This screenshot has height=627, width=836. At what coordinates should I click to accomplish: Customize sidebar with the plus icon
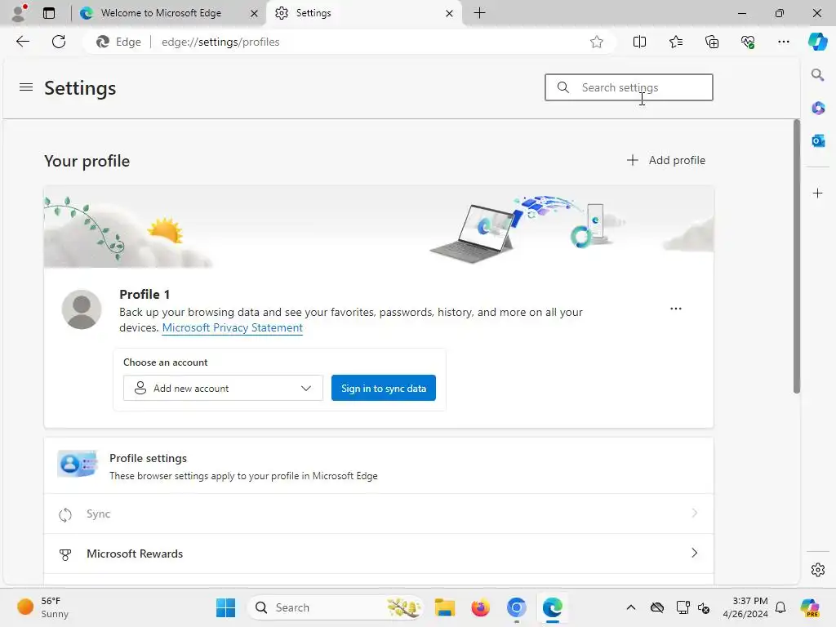pos(818,193)
